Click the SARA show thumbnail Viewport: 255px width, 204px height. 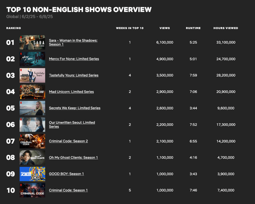click(x=32, y=42)
